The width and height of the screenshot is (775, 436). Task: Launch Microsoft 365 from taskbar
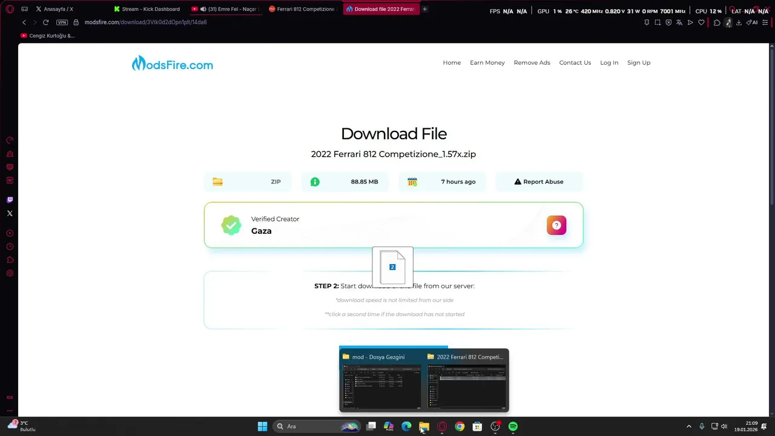point(389,426)
